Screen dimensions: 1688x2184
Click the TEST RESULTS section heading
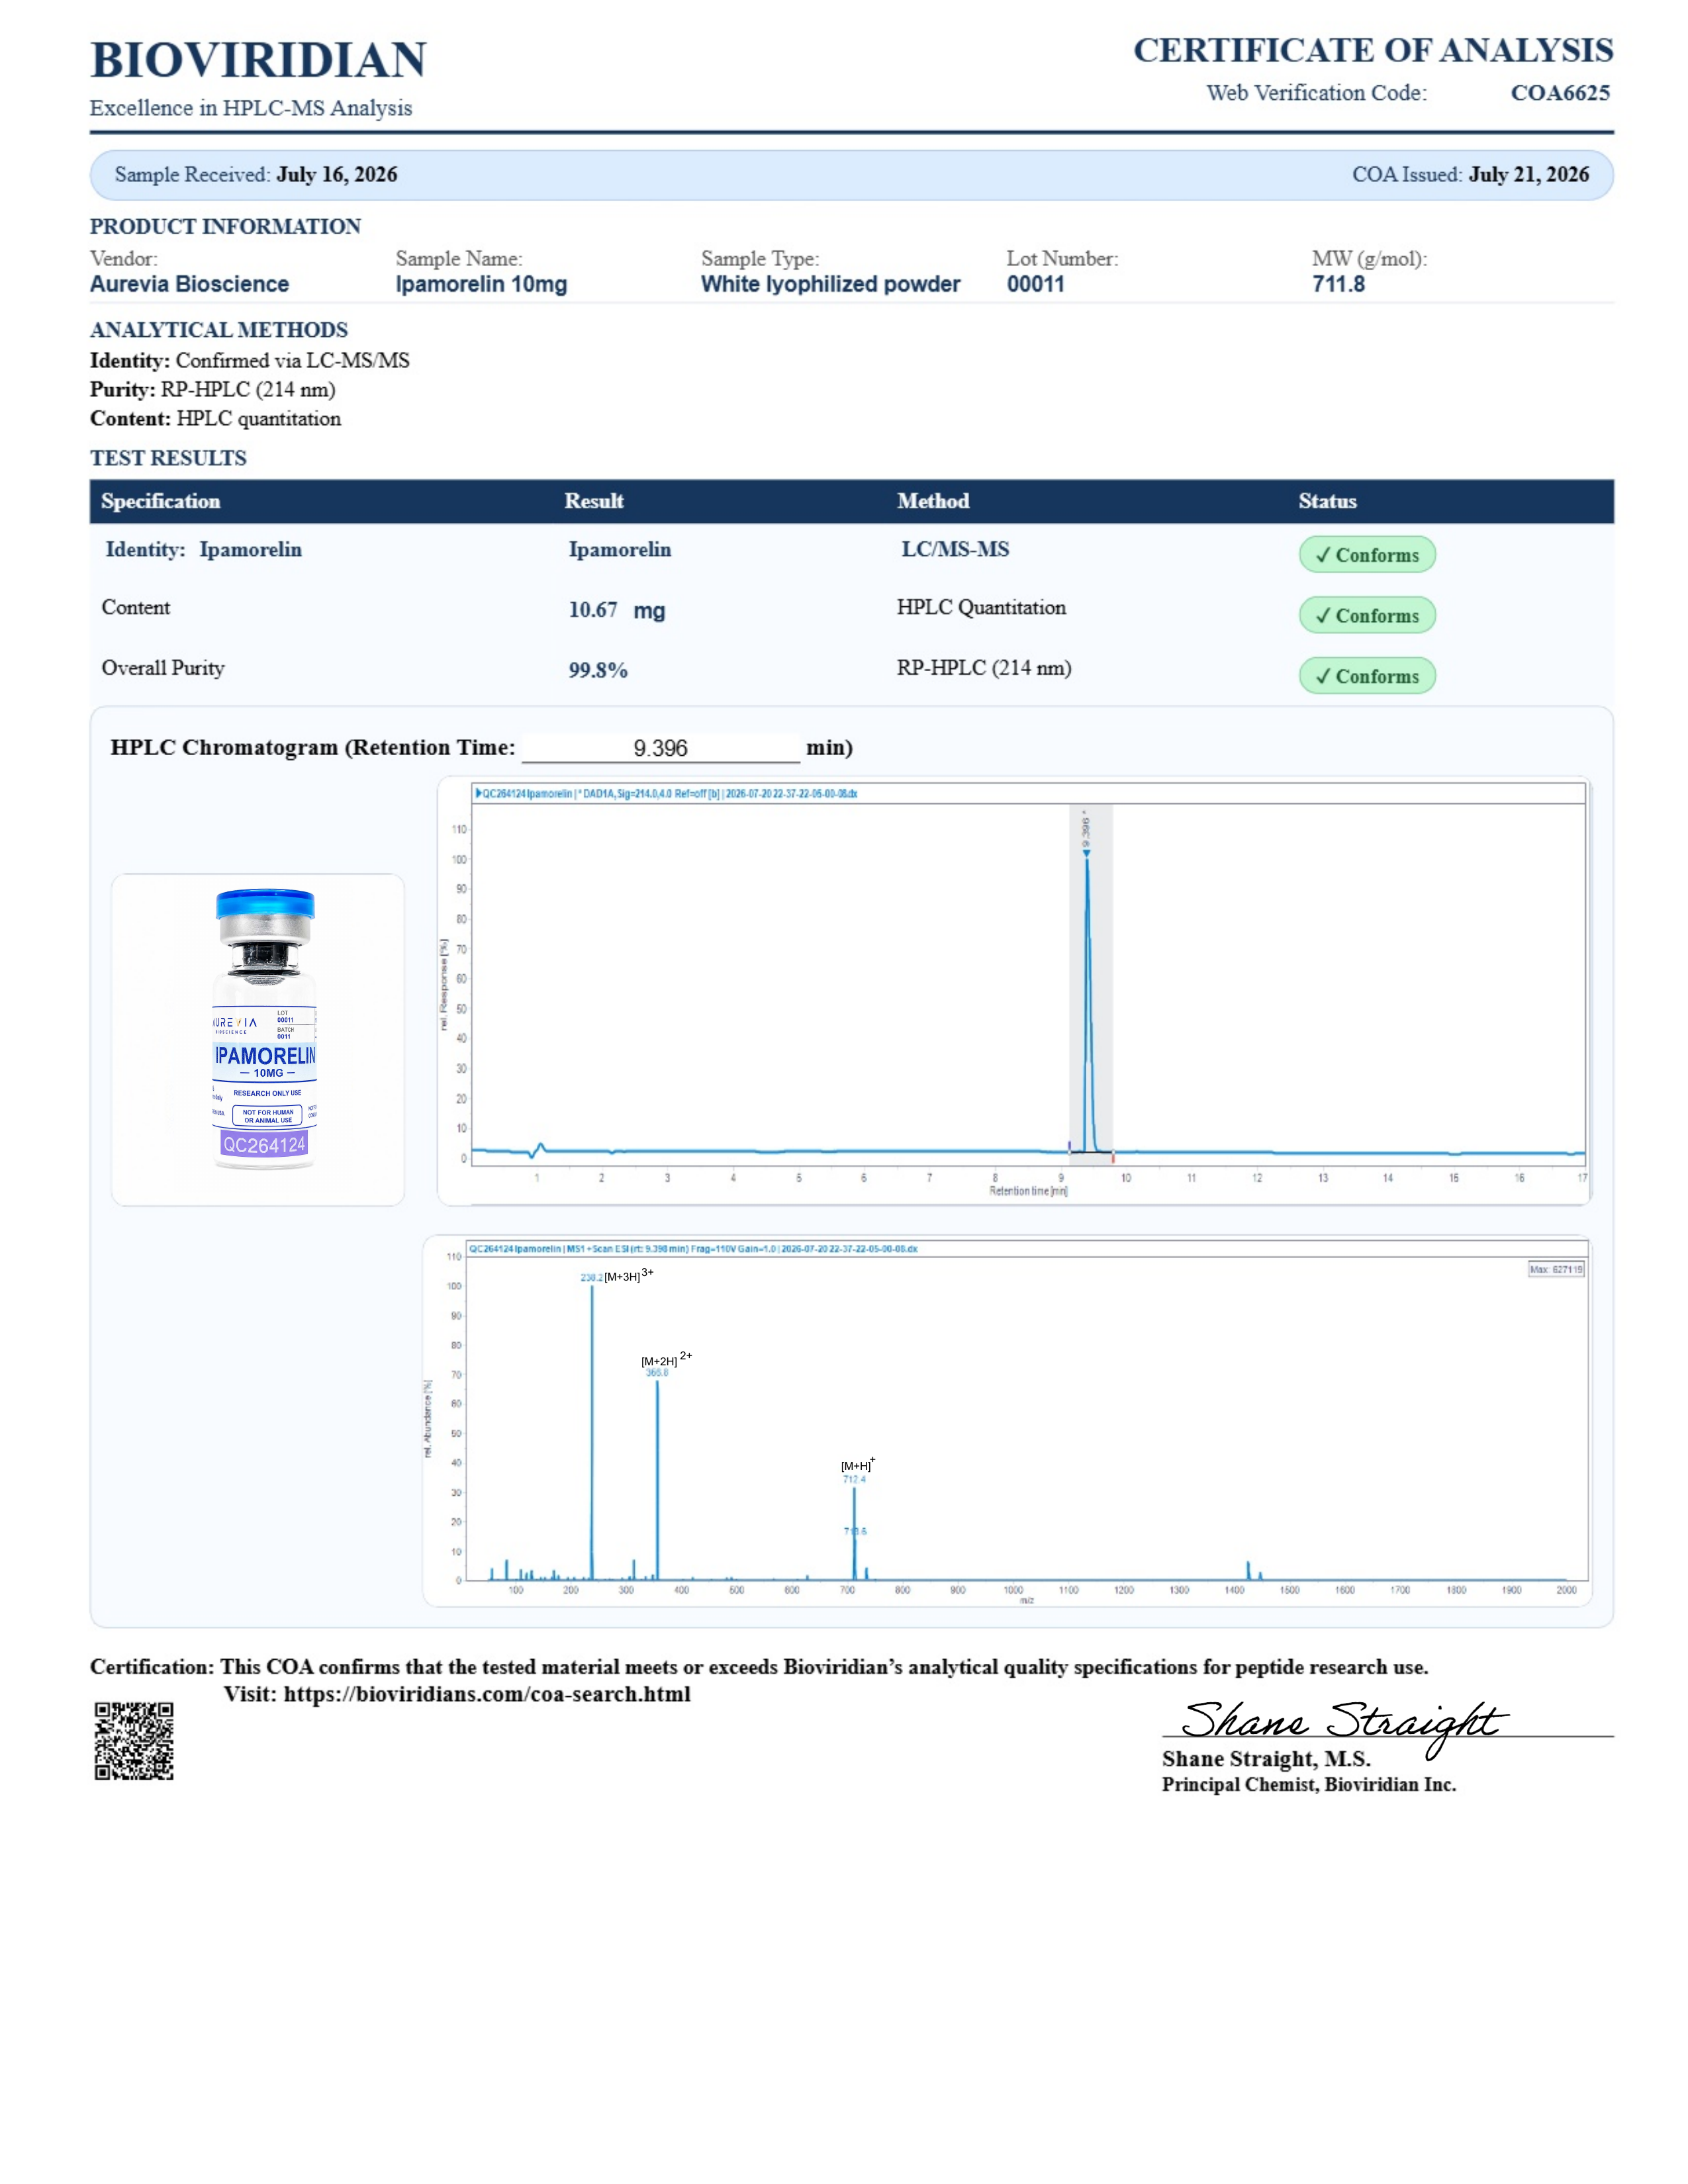click(x=168, y=458)
